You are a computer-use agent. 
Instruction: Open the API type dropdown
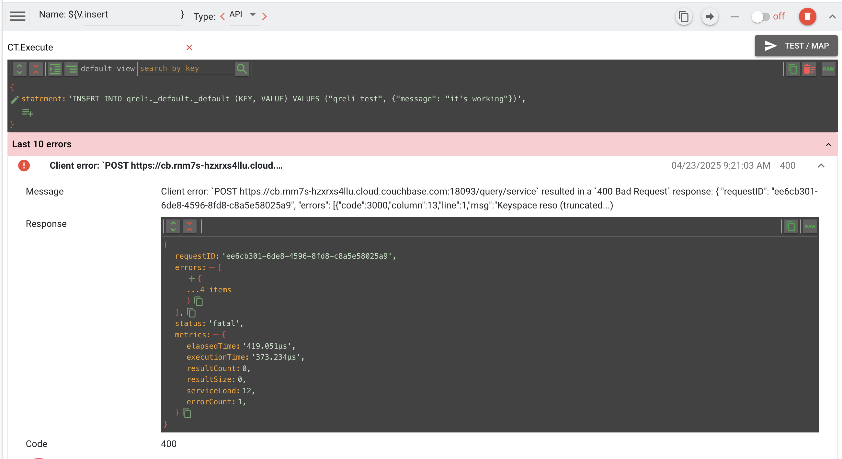(252, 15)
